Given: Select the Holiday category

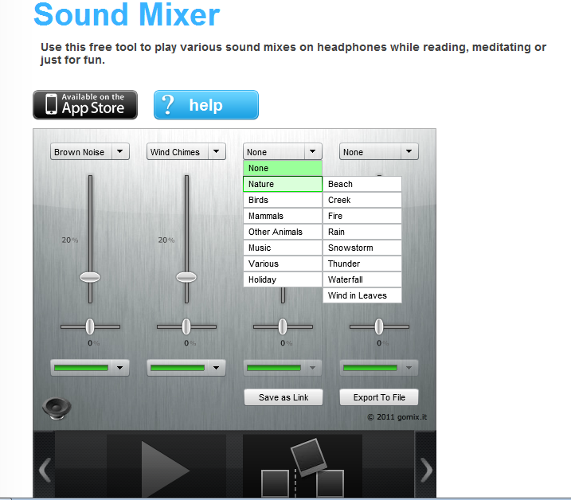Looking at the screenshot, I should [283, 279].
